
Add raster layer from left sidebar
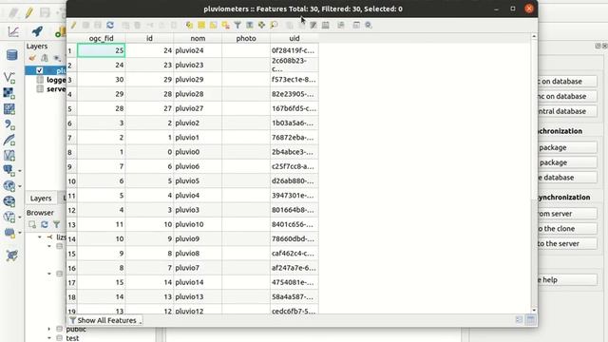pos(9,93)
